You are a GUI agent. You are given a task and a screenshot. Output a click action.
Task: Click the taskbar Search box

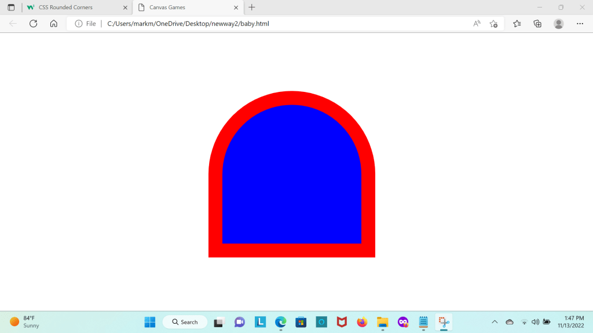pyautogui.click(x=185, y=322)
